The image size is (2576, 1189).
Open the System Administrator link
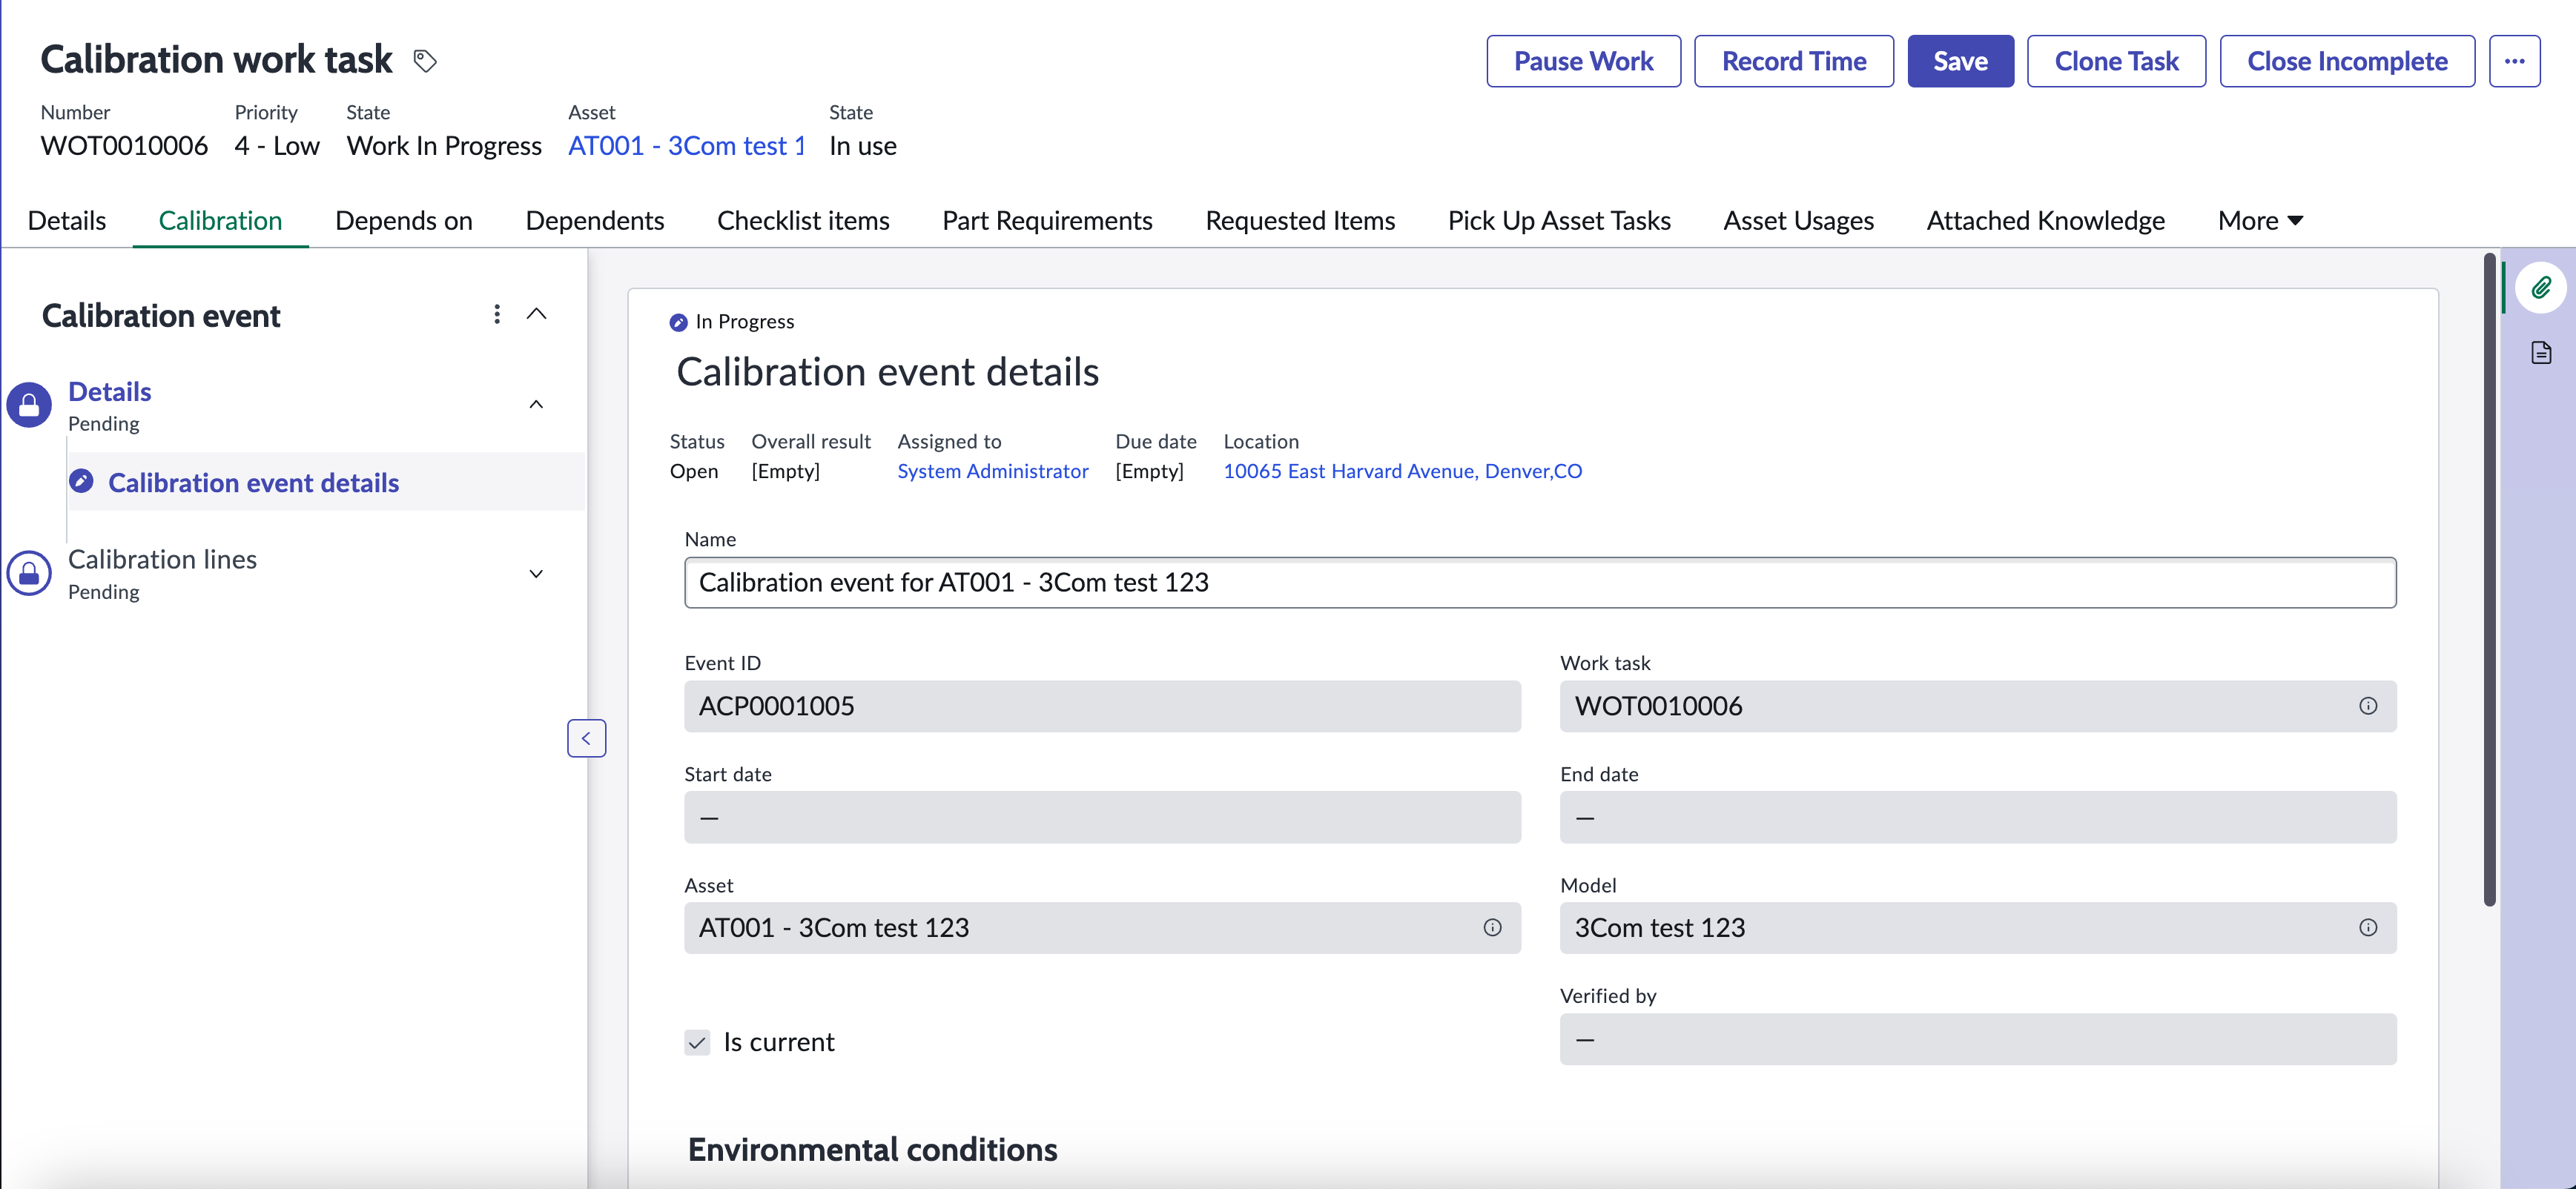(x=992, y=471)
